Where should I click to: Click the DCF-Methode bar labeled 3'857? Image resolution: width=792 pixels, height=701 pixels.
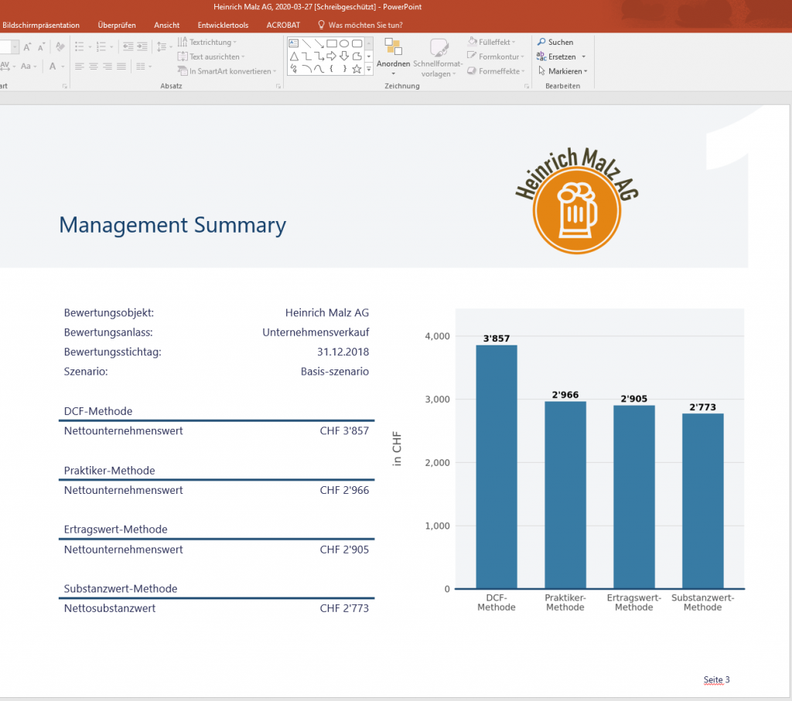(x=497, y=467)
